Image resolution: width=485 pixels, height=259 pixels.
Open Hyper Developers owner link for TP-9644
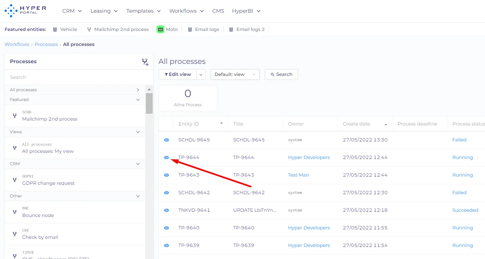[x=309, y=157]
